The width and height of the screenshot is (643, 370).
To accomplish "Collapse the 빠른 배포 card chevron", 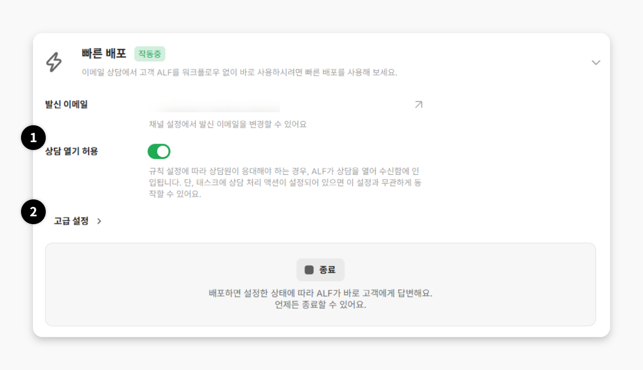I will [x=596, y=63].
